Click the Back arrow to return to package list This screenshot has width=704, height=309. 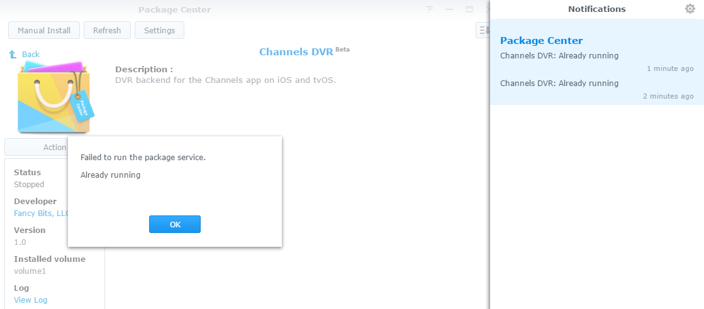click(24, 55)
